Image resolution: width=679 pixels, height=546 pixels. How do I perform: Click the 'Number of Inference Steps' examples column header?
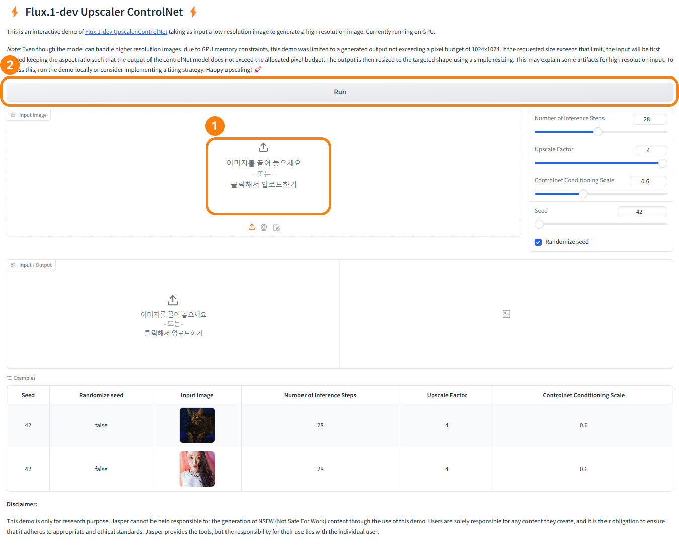tap(320, 395)
